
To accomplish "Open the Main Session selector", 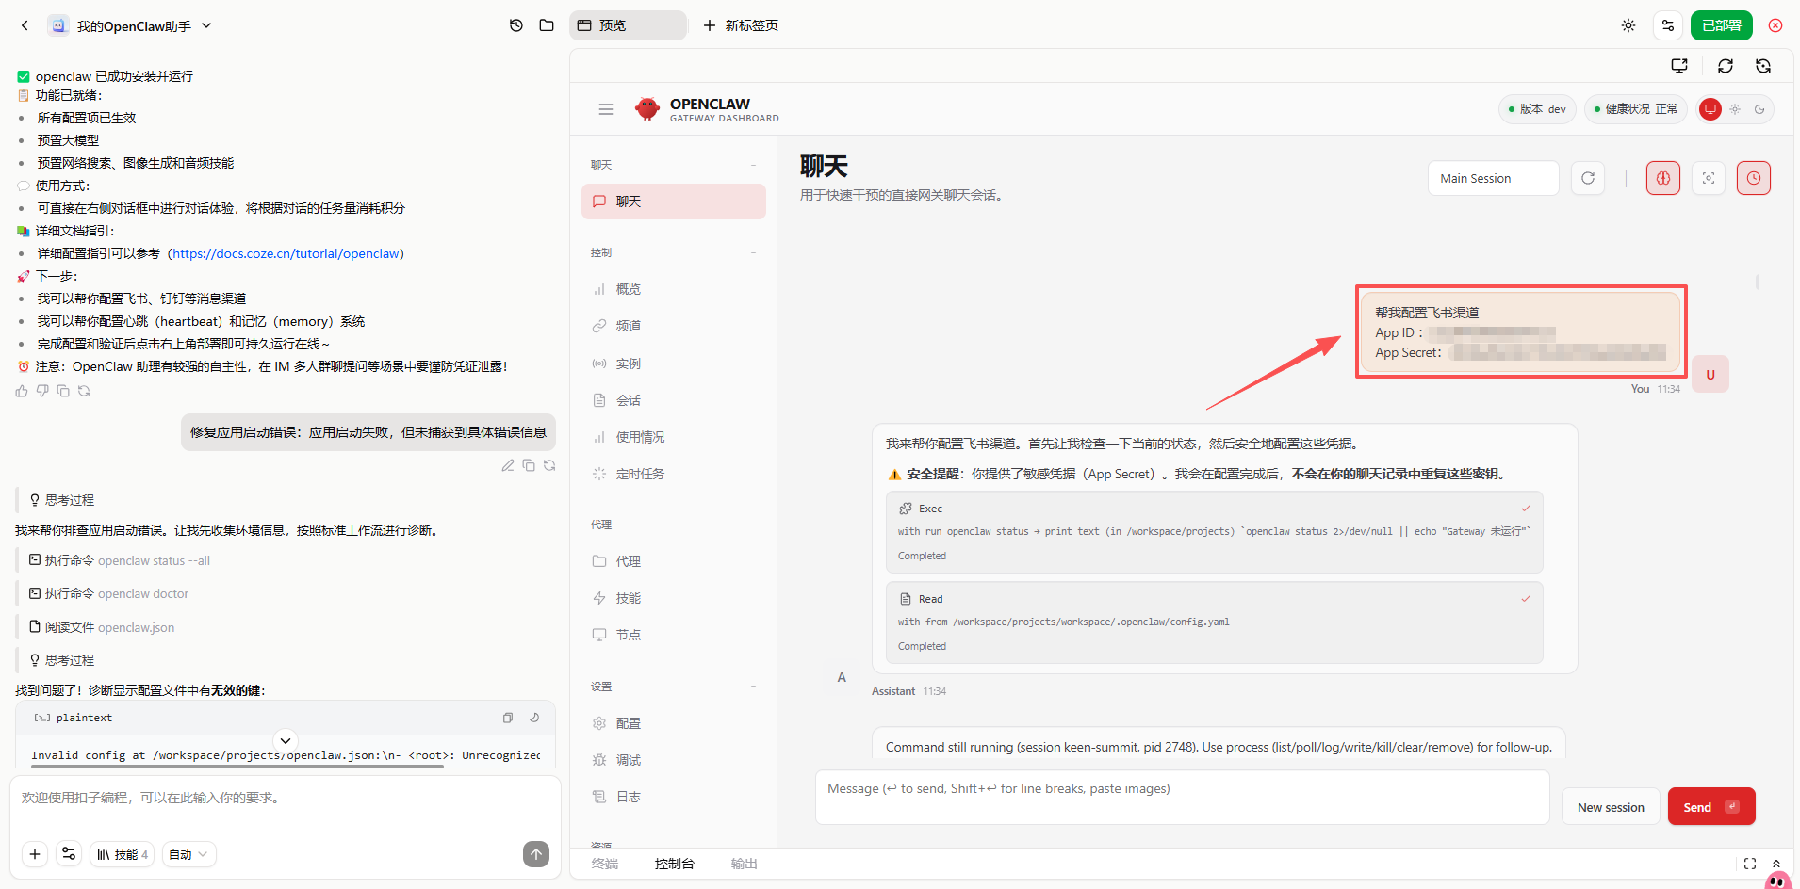I will pos(1493,178).
